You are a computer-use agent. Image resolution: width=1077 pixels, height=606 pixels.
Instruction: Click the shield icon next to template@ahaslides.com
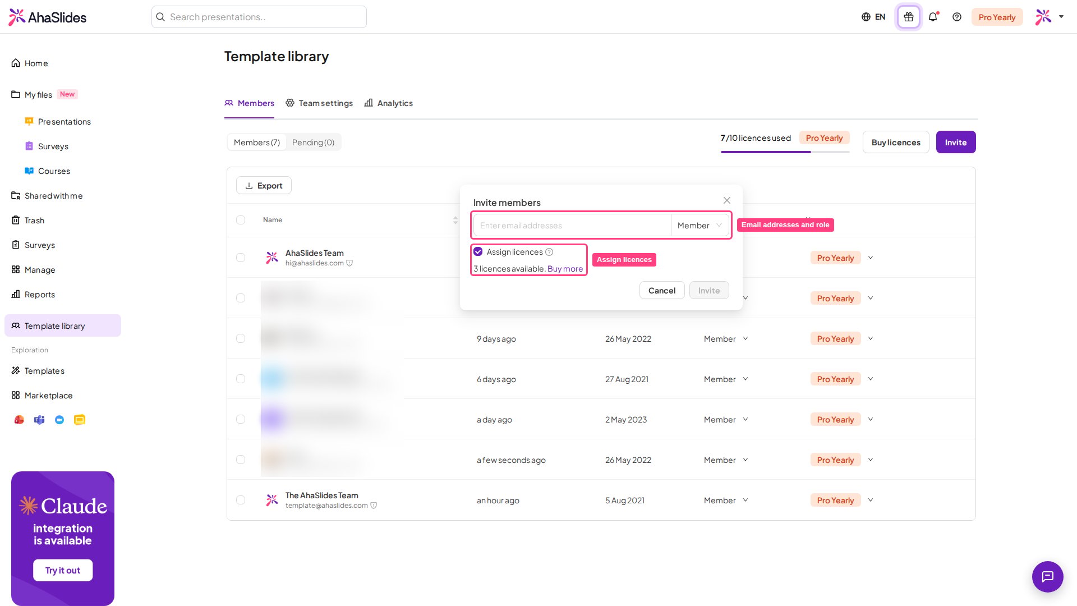tap(374, 506)
